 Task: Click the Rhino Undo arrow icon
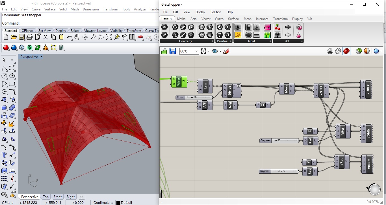[69, 37]
